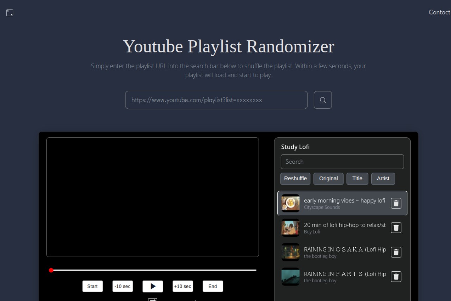
Task: Click thumbnail of 'early morning vibes' track
Action: click(291, 203)
